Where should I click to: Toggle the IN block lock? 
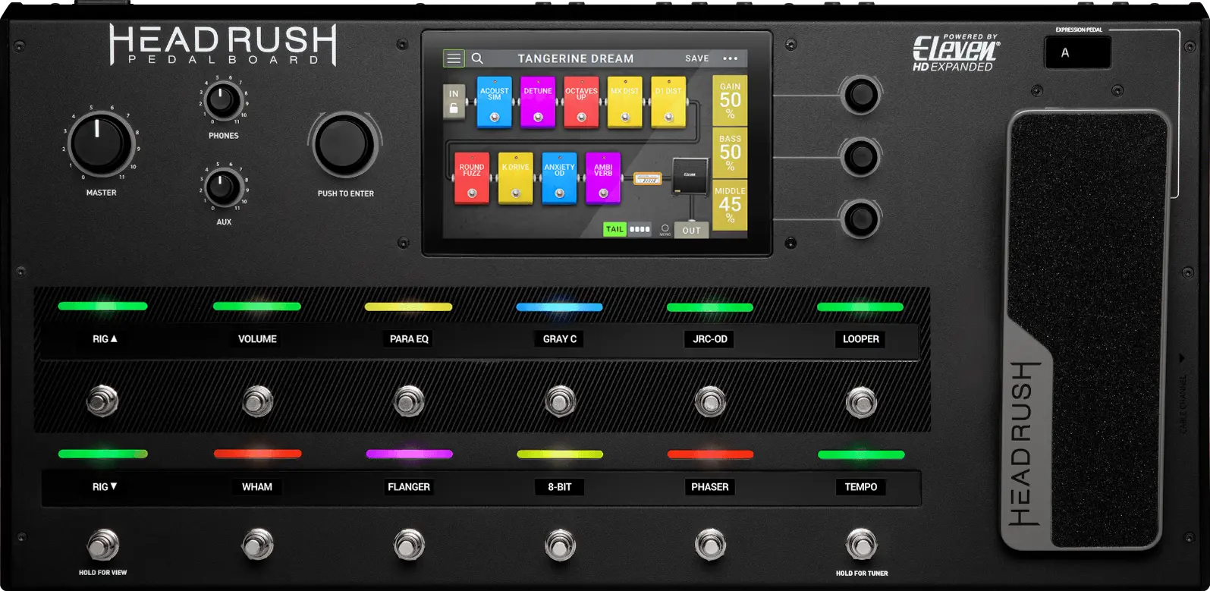454,102
